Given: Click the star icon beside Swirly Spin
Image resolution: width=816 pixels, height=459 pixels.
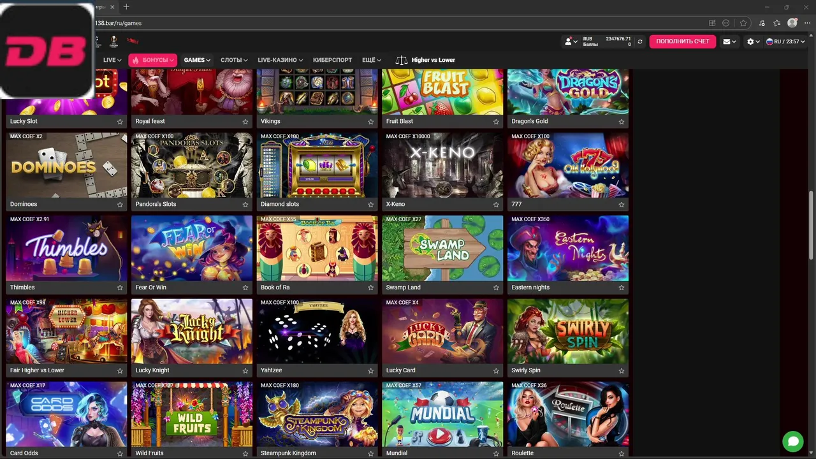Looking at the screenshot, I should pos(622,370).
